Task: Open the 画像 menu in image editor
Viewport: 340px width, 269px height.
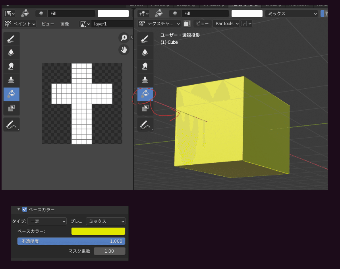Action: pos(65,24)
